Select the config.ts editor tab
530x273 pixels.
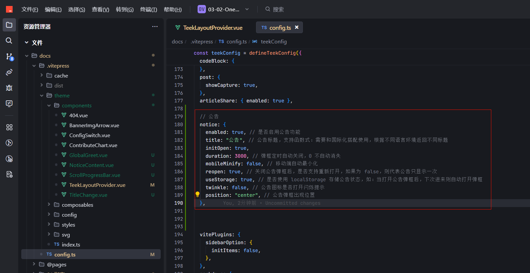tap(279, 27)
